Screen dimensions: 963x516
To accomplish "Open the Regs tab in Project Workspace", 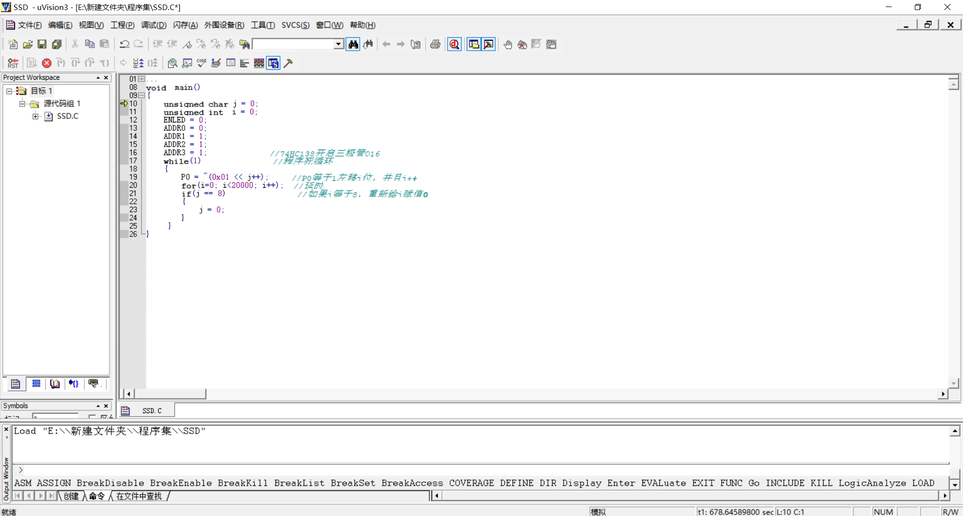I will 36,384.
